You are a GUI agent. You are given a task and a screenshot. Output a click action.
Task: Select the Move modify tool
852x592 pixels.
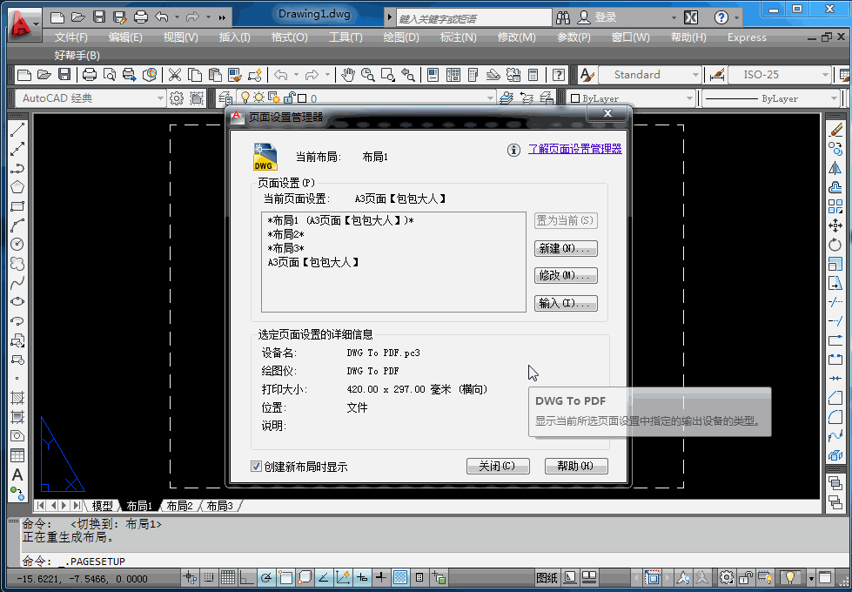point(835,225)
